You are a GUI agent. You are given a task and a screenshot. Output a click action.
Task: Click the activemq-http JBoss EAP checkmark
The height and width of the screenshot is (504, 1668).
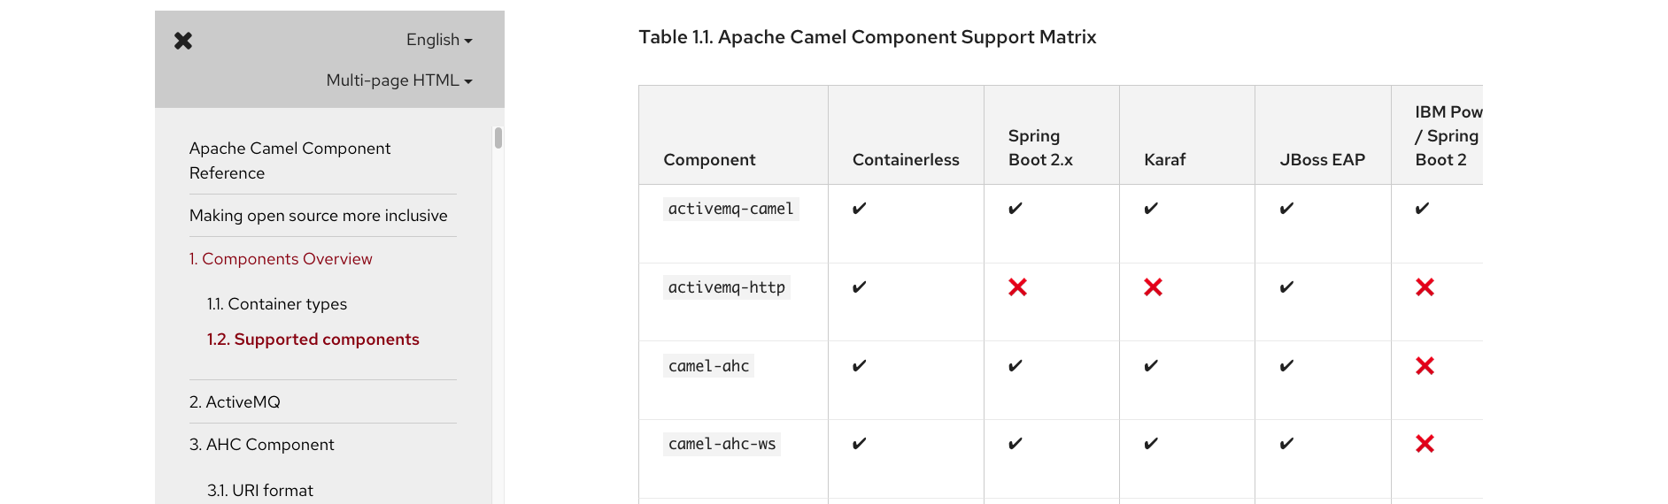1286,287
